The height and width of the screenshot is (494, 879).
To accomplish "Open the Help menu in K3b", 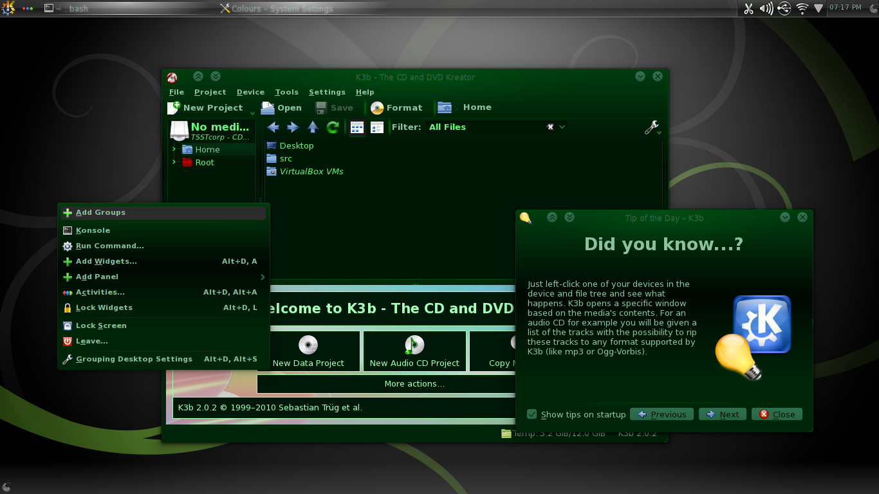I will coord(365,92).
